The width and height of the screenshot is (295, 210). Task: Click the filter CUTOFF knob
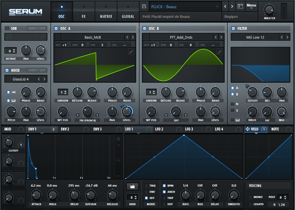pos(252,92)
